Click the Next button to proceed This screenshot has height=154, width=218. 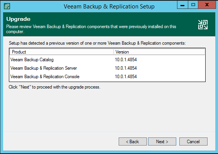click(x=162, y=142)
